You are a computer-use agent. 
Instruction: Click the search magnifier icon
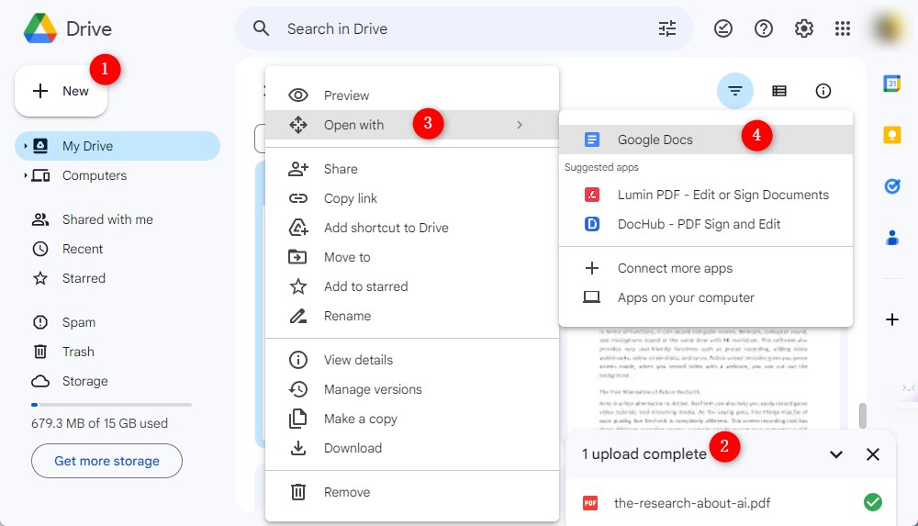pos(261,28)
